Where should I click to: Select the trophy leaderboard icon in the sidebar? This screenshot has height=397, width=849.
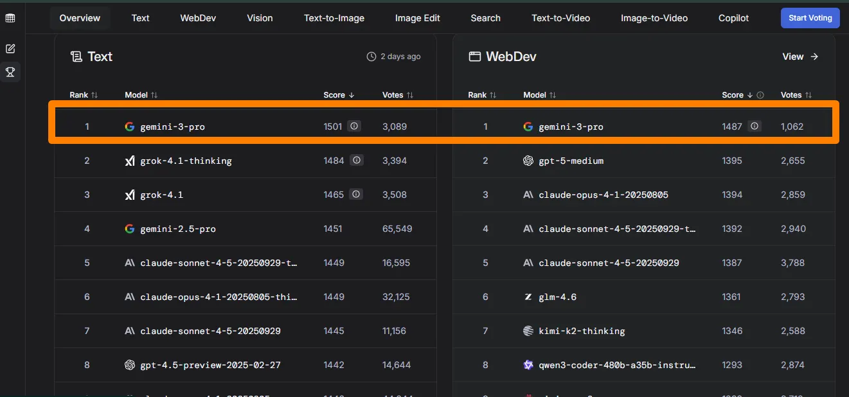coord(10,72)
